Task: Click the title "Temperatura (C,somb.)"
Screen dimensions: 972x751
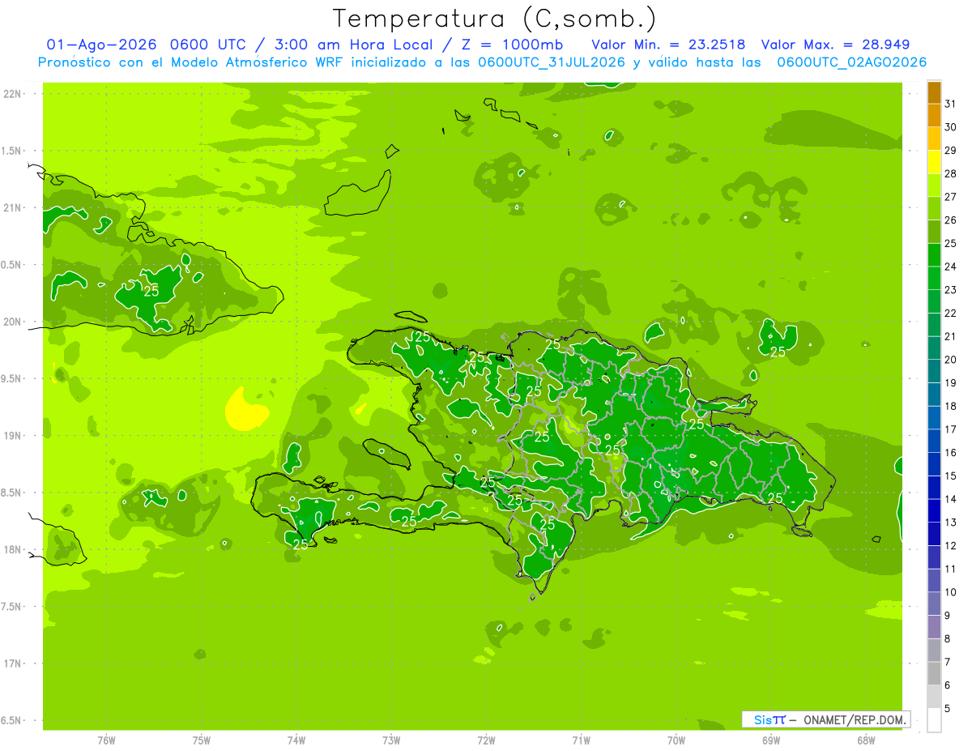Action: point(495,19)
